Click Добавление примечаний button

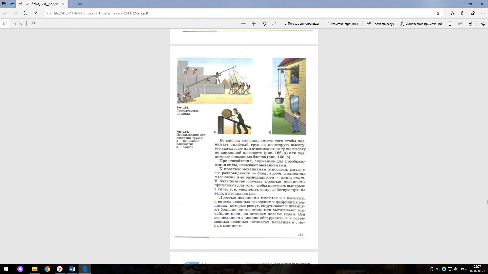[x=421, y=24]
